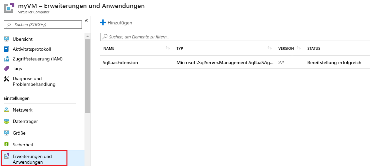370x166 pixels.
Task: Click the Hinzufügen button label
Action: tap(120, 23)
